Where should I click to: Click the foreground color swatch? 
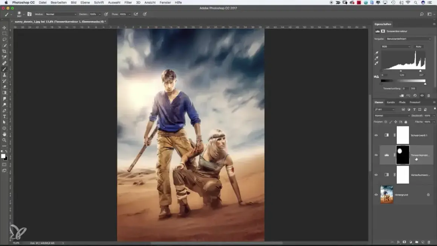click(x=3, y=156)
